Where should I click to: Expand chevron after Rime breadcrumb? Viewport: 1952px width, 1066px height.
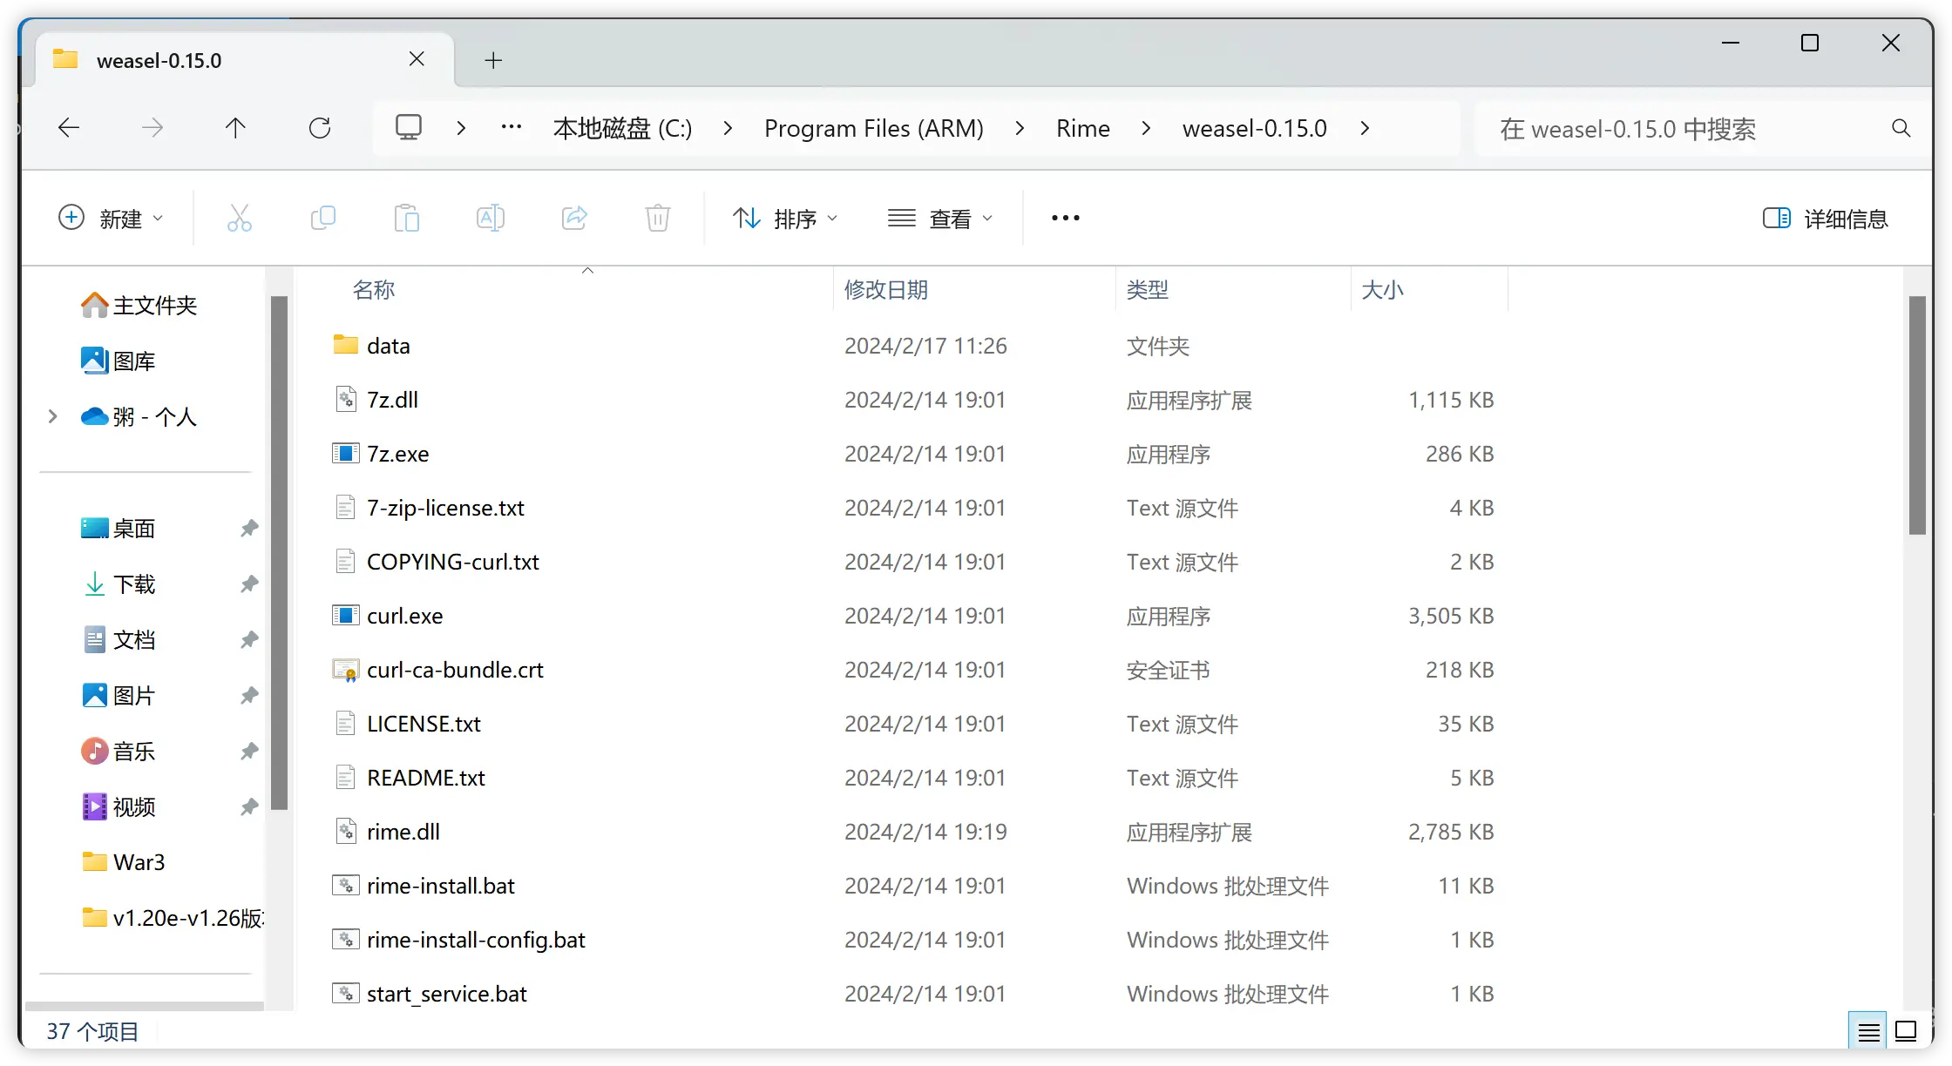pyautogui.click(x=1146, y=128)
